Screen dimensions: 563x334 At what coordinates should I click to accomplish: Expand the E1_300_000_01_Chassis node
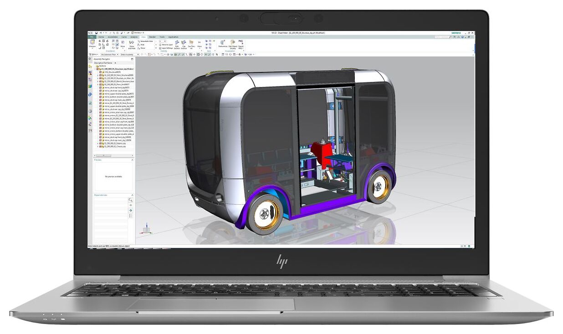click(97, 147)
